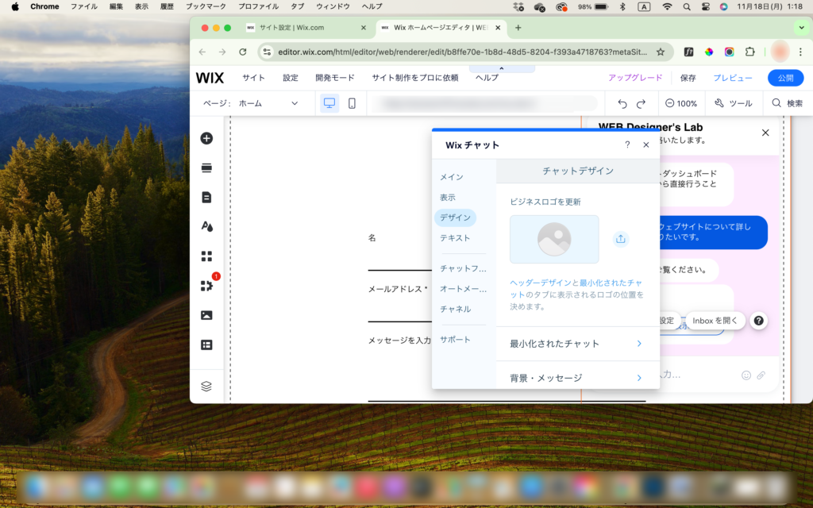Open the 設定 menu in Wix top bar
813x508 pixels.
pos(291,78)
